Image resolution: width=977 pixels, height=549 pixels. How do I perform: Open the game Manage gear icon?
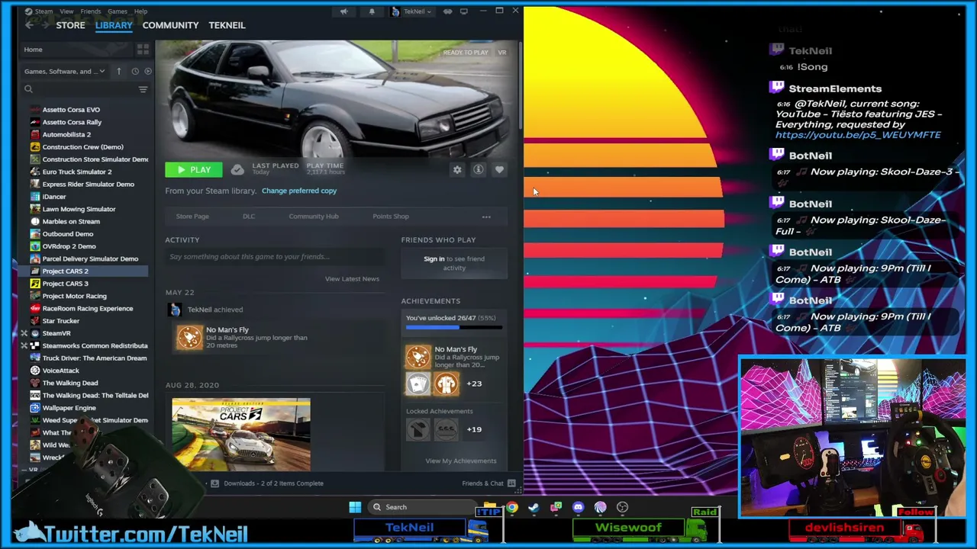point(457,170)
